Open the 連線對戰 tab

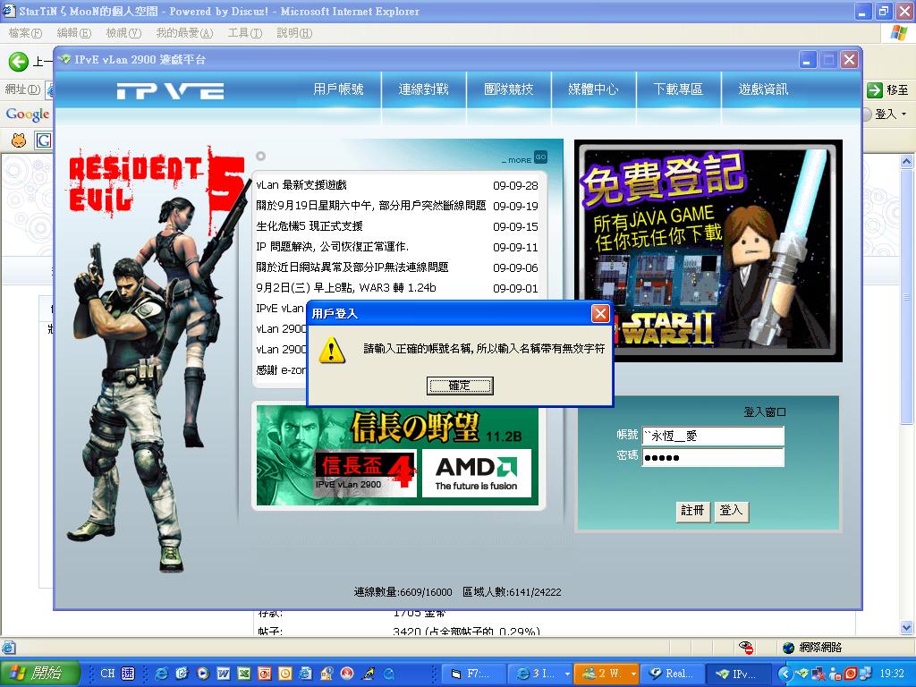tap(423, 89)
